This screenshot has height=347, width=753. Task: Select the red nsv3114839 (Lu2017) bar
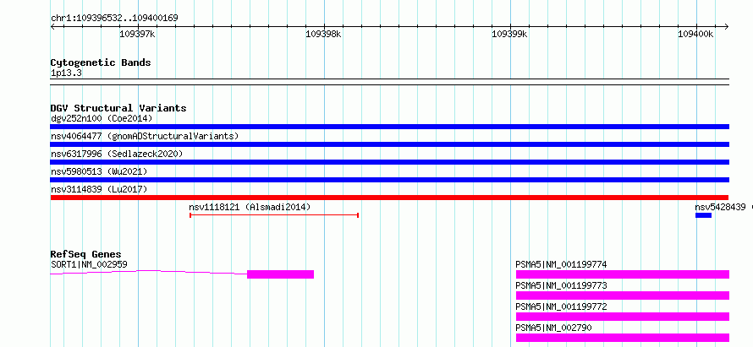[389, 198]
